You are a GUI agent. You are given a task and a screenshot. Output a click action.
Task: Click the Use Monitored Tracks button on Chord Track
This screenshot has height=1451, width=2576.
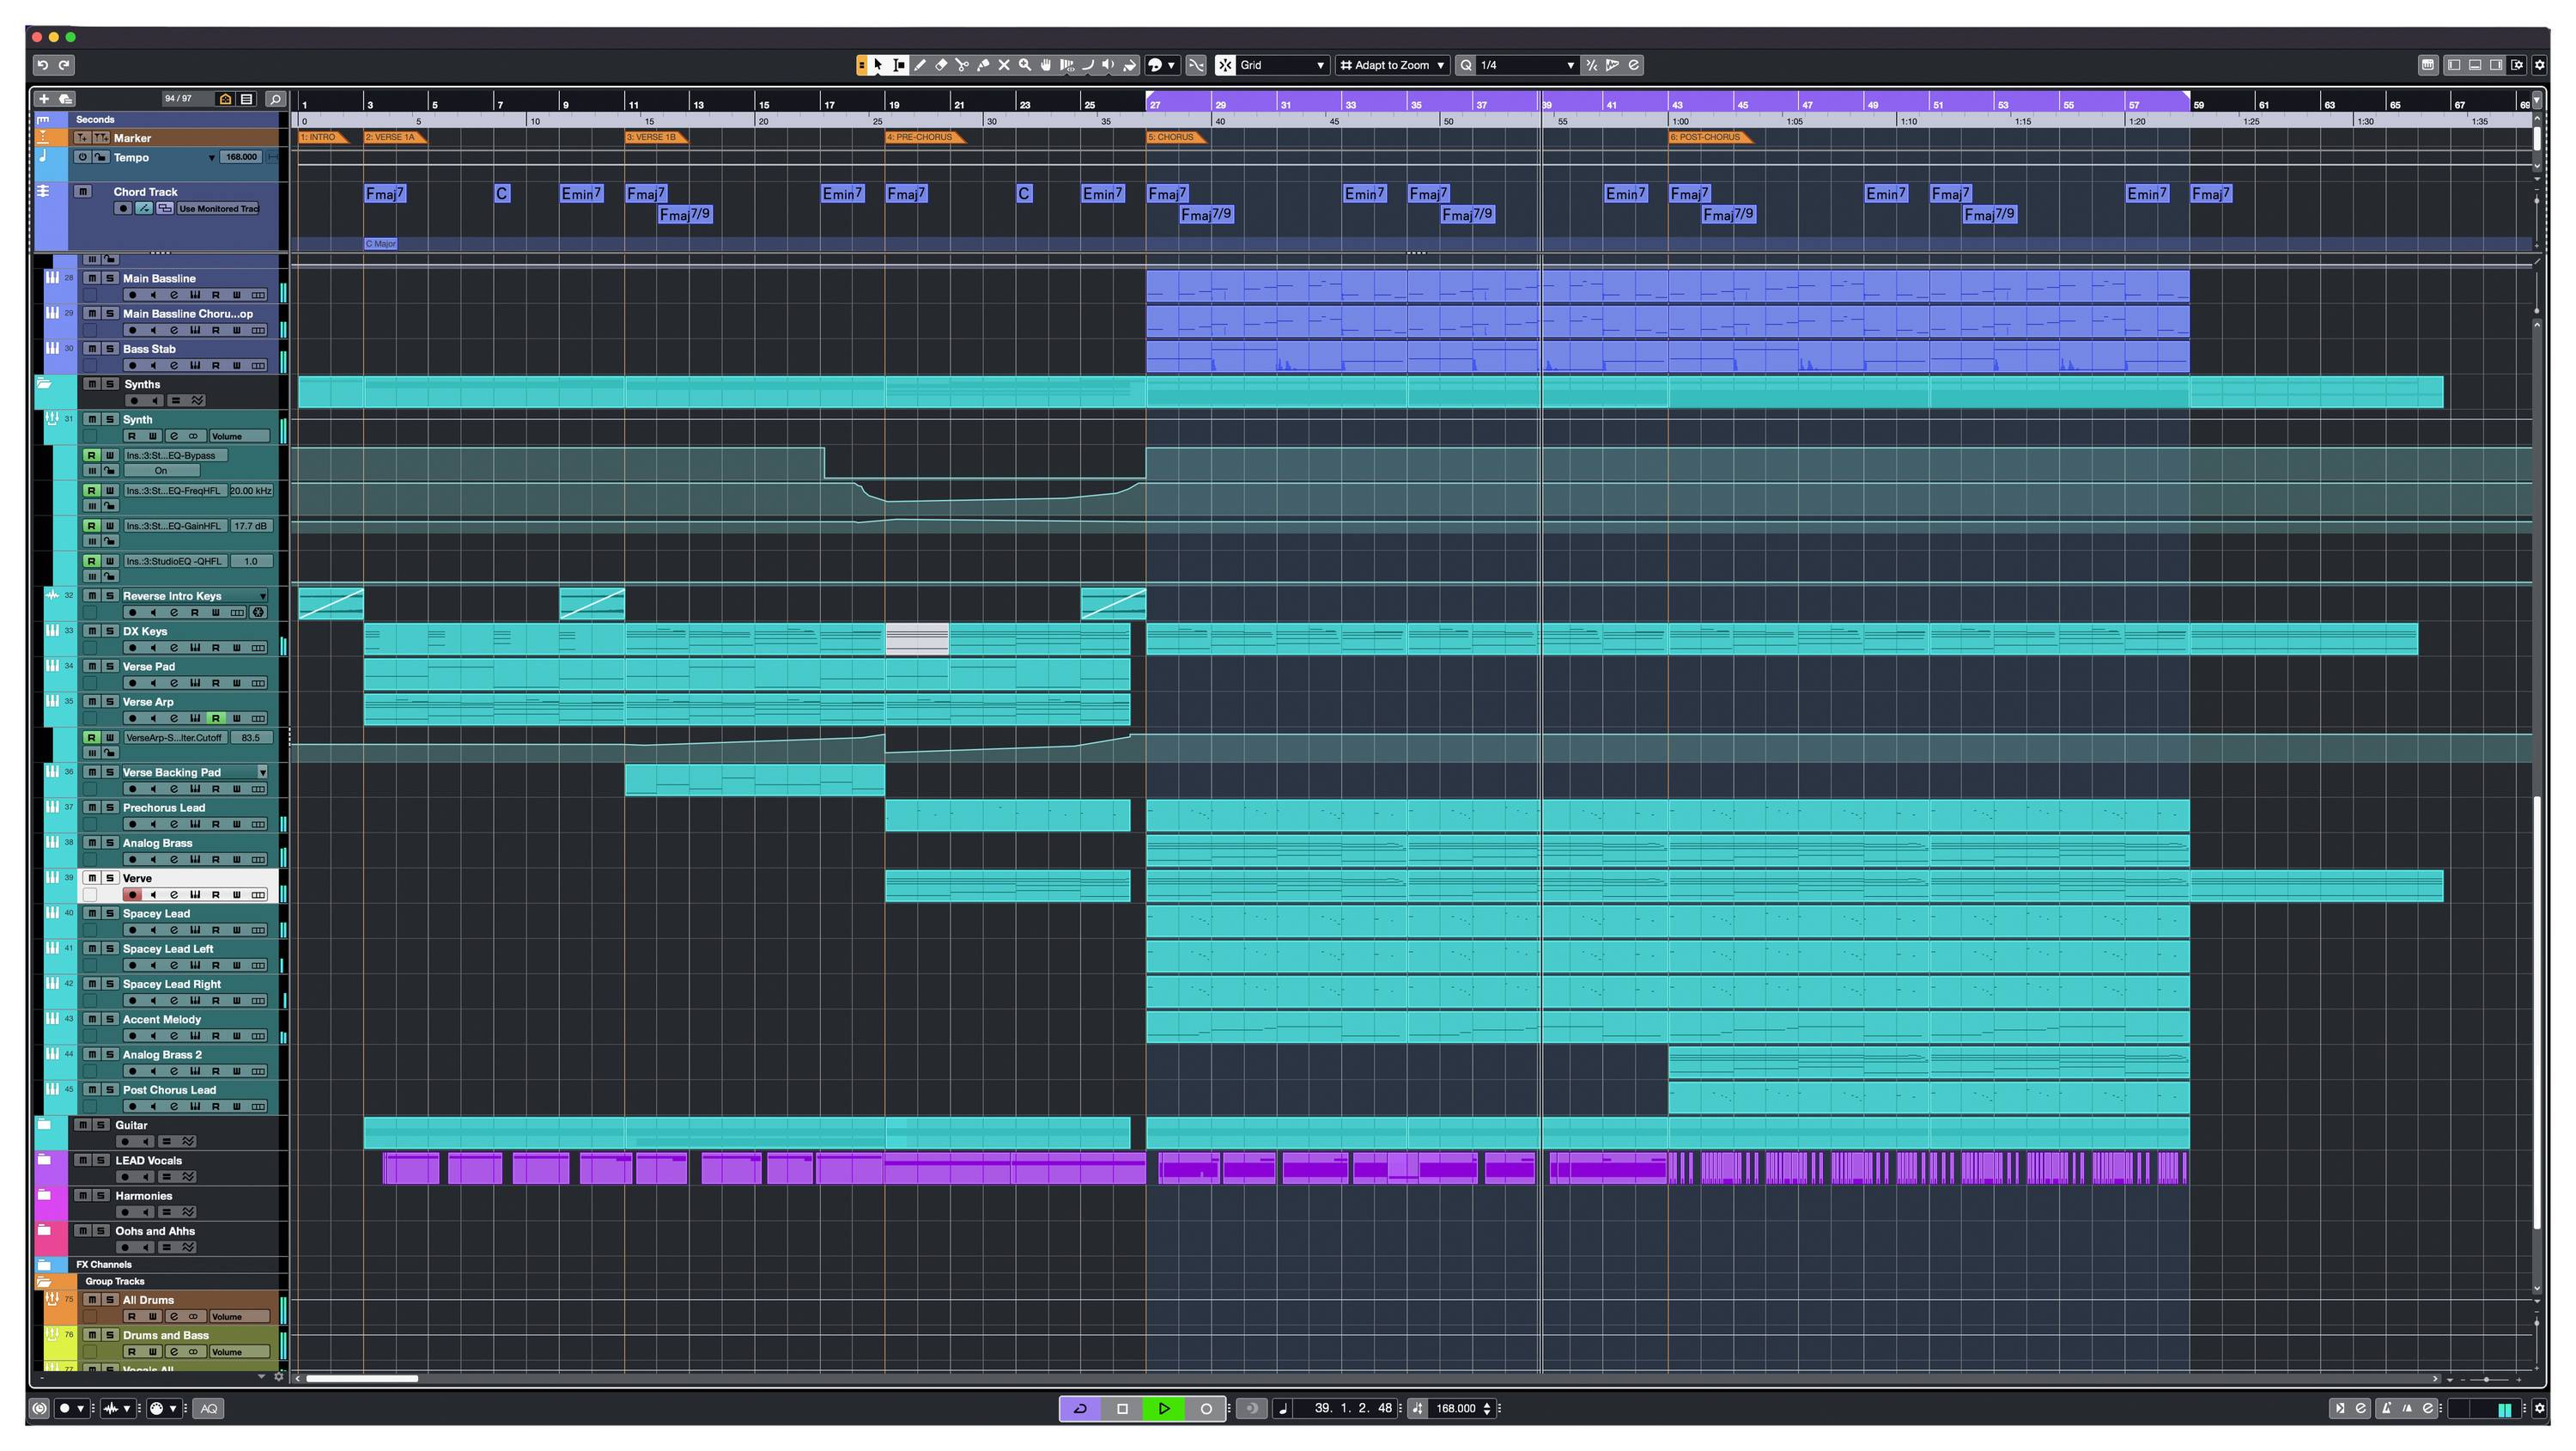point(218,208)
